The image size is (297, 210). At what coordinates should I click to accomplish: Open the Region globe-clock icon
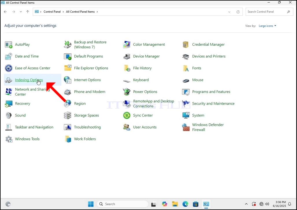click(x=68, y=104)
